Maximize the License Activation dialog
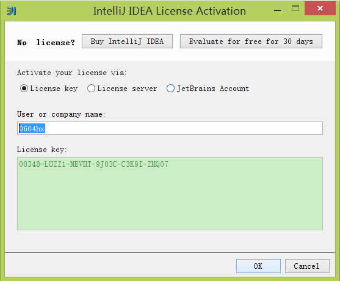 coord(295,8)
